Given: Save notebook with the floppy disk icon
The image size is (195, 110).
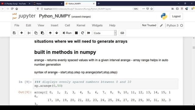Looking at the screenshot, I should pos(14,33).
